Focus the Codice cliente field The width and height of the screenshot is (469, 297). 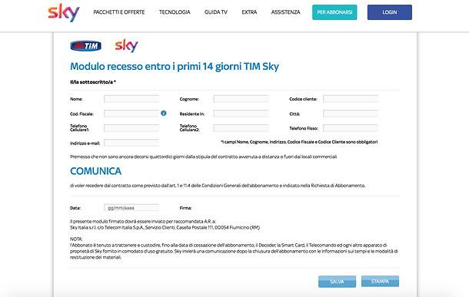point(351,99)
